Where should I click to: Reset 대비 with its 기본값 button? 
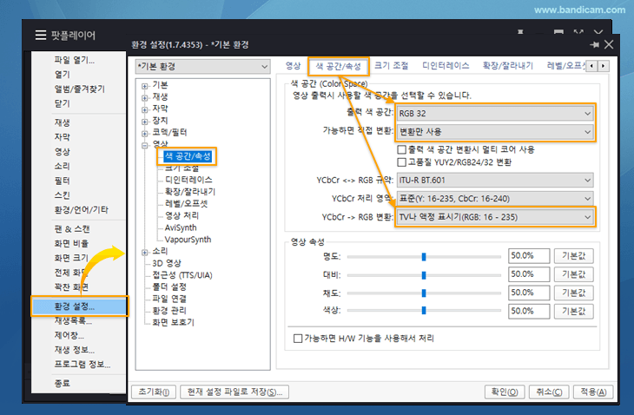pos(573,274)
